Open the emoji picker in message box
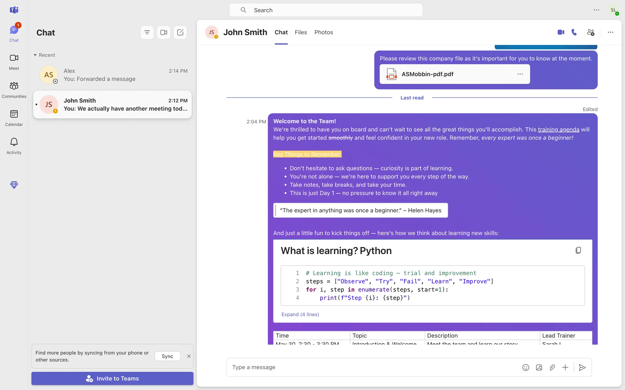The height and width of the screenshot is (390, 625). click(x=526, y=367)
